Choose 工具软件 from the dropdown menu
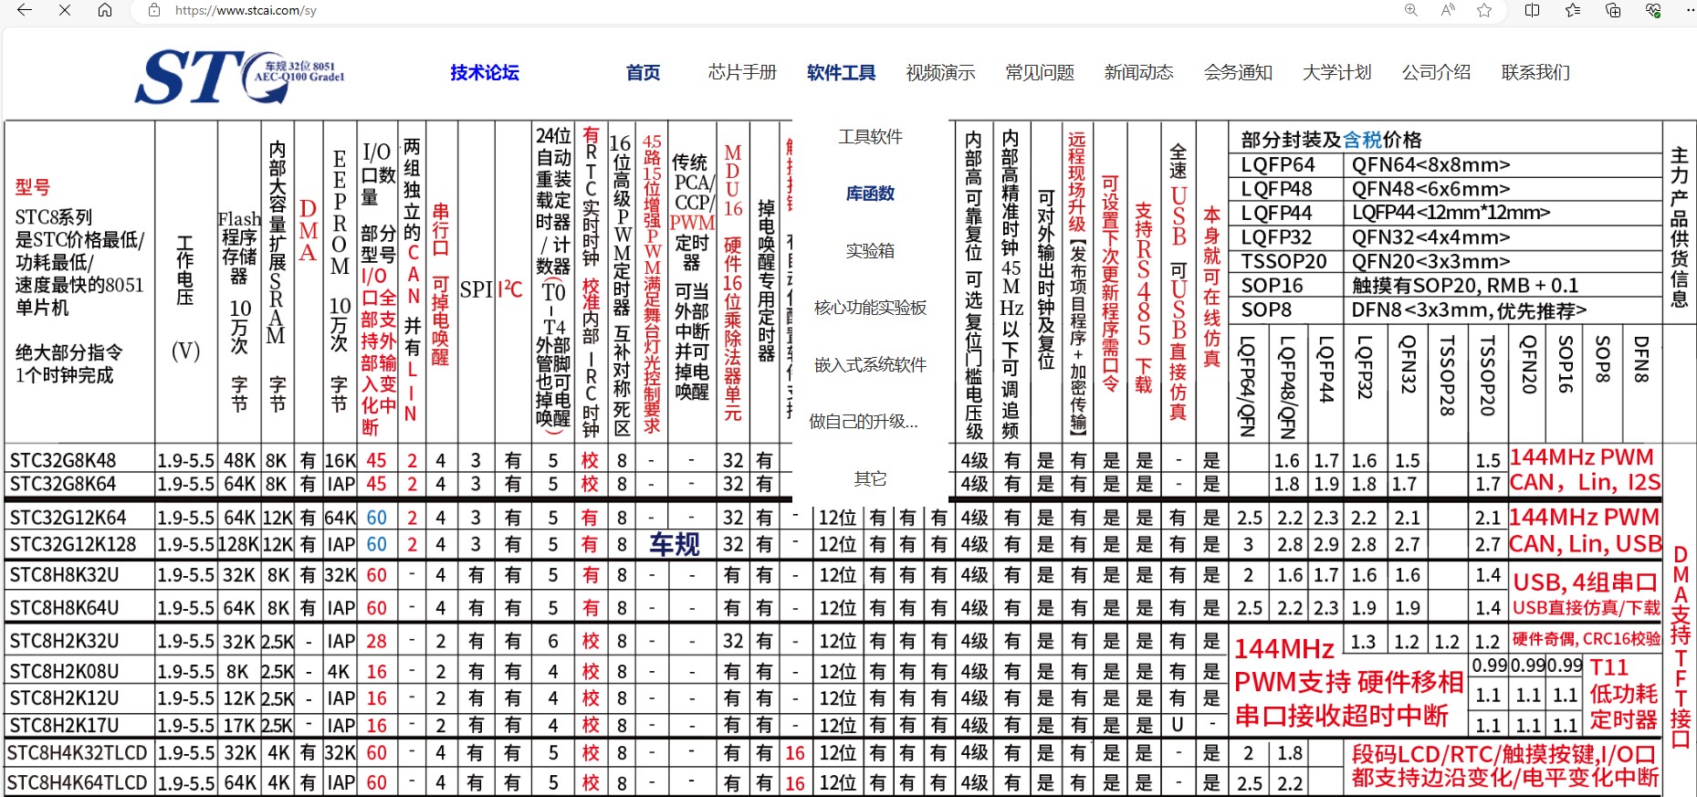The height and width of the screenshot is (797, 1697). 871,137
